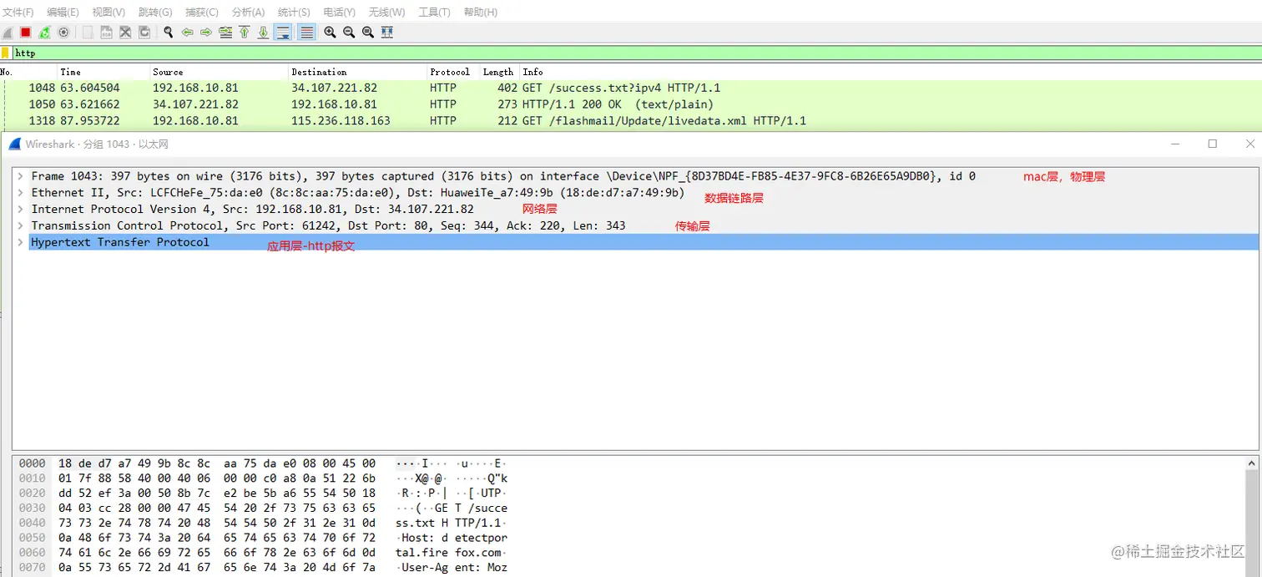
Task: Reload the capture file icon
Action: coord(144,33)
